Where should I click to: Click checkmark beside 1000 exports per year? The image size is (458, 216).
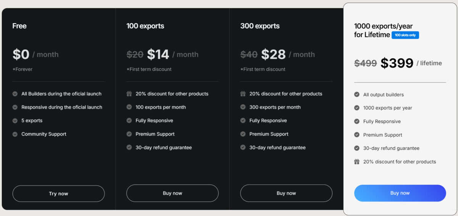[357, 108]
